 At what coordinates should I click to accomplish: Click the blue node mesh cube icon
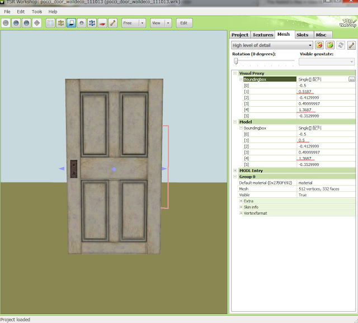(x=92, y=23)
